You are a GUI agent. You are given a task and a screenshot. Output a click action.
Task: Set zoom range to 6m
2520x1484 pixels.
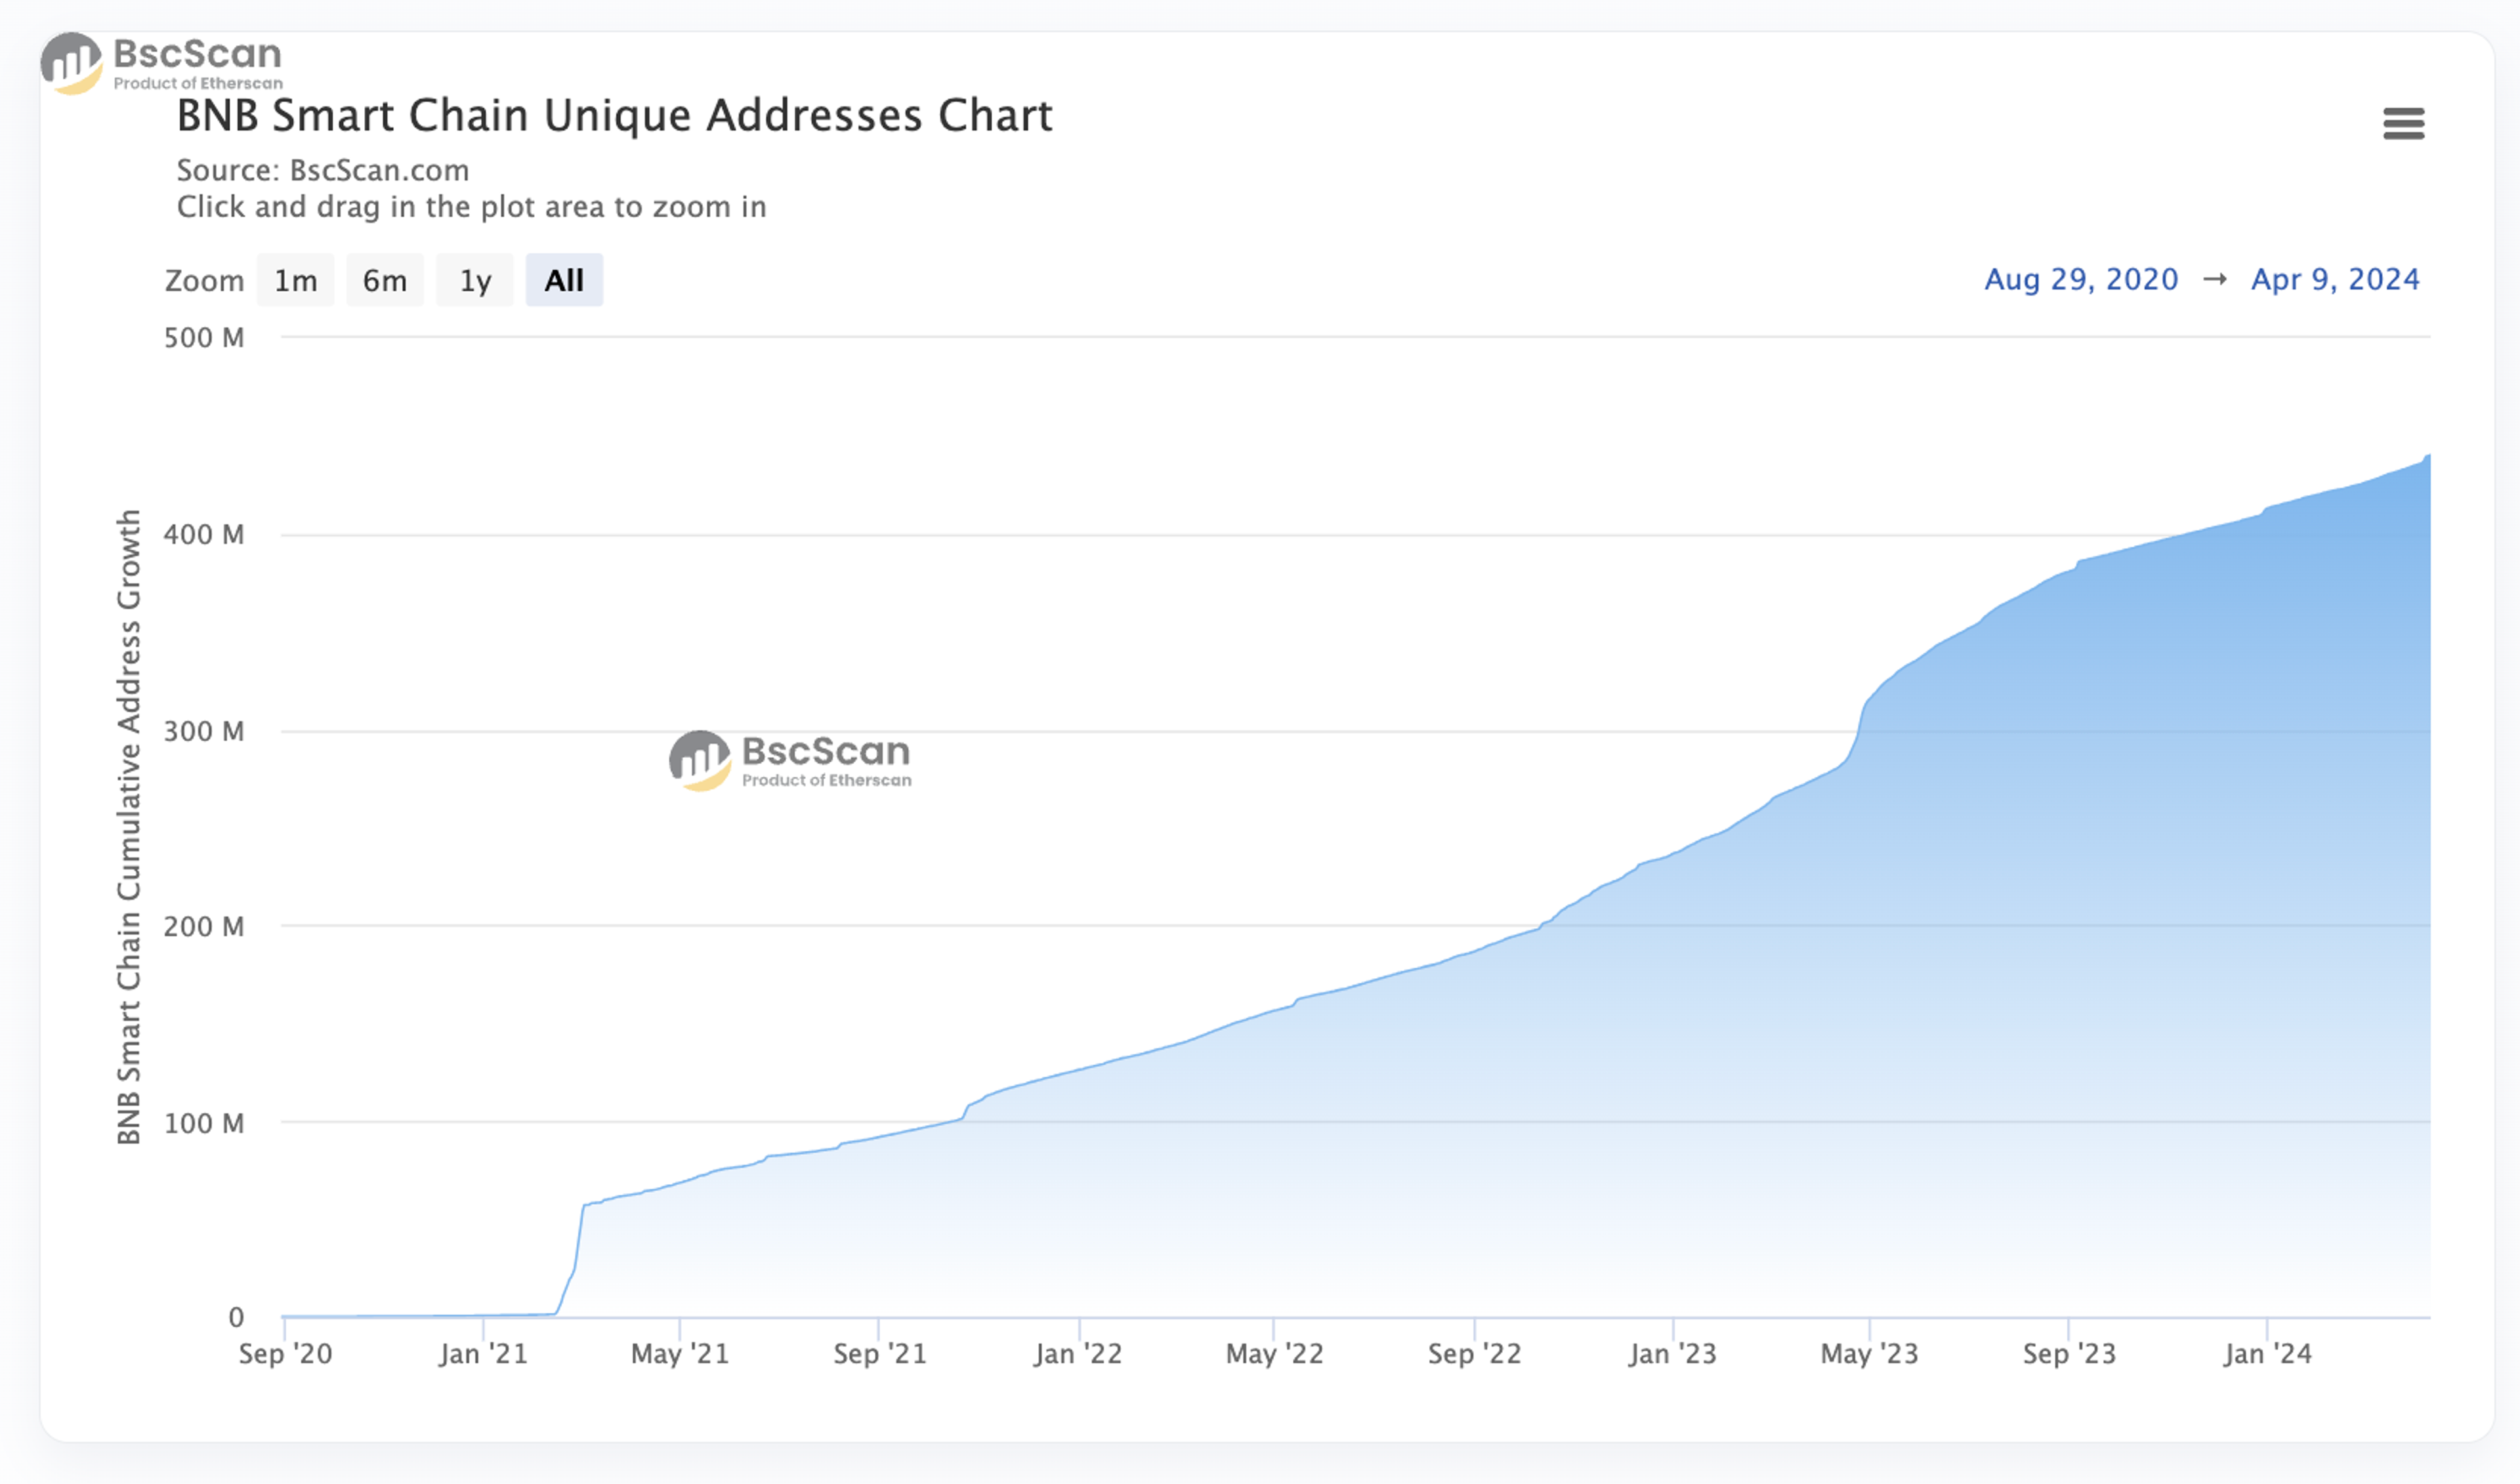(x=385, y=280)
